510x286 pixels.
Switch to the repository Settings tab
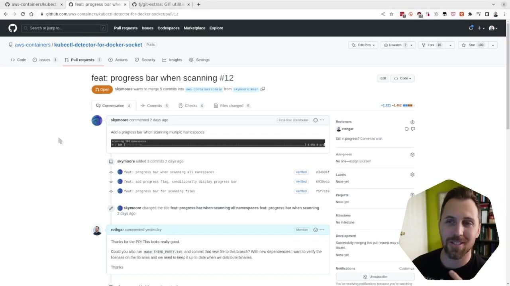tap(199, 60)
